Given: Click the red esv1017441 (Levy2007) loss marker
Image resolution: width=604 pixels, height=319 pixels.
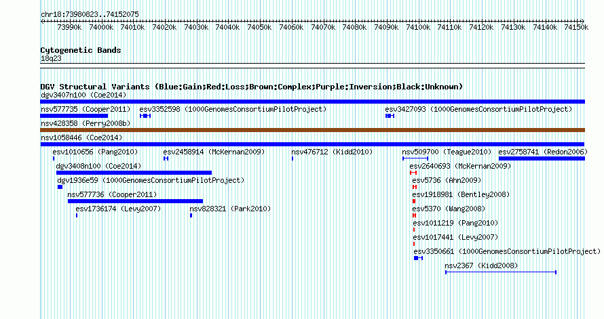Looking at the screenshot, I should 414,244.
